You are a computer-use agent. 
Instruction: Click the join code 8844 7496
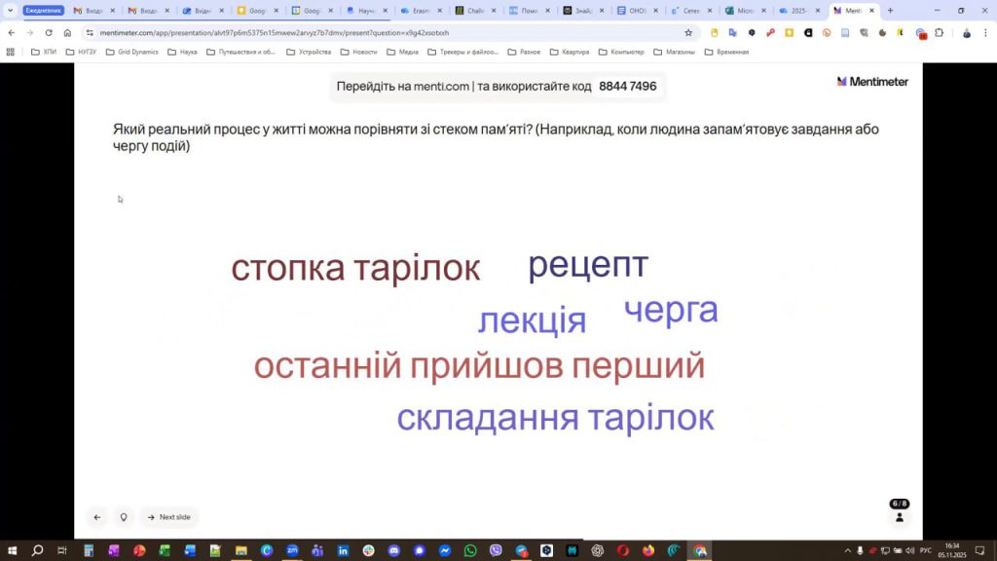pyautogui.click(x=628, y=86)
